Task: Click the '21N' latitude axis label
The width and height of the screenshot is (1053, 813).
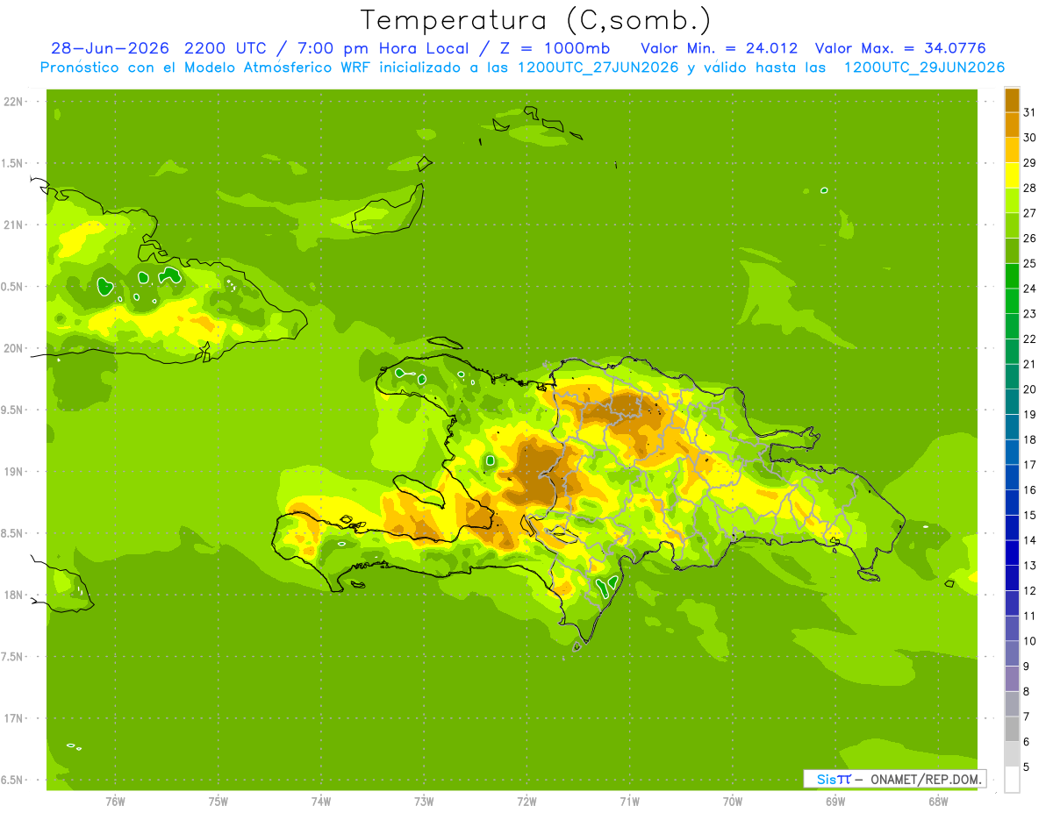Action: (x=14, y=225)
